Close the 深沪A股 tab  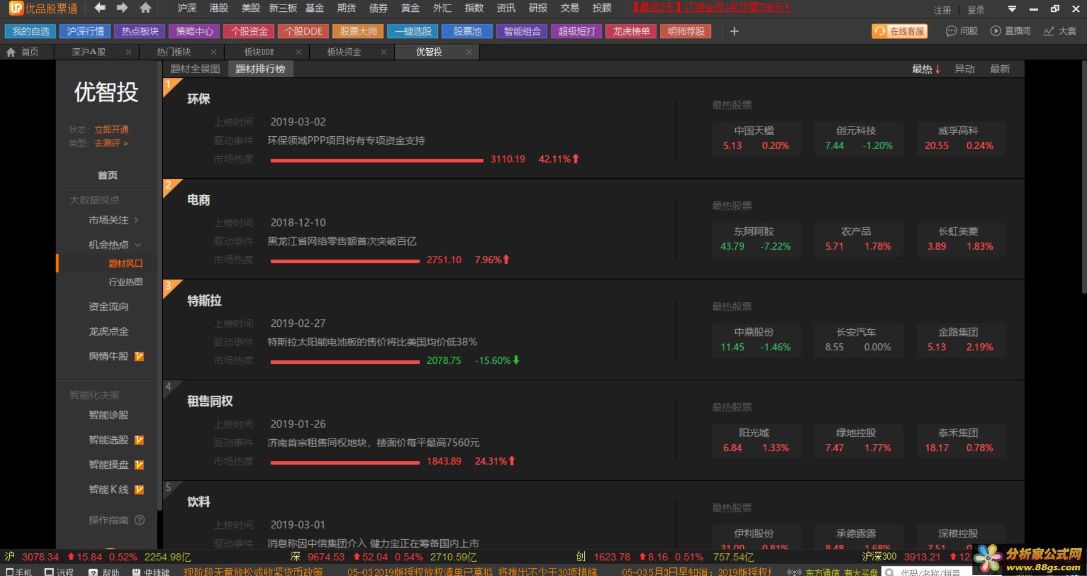tap(128, 52)
